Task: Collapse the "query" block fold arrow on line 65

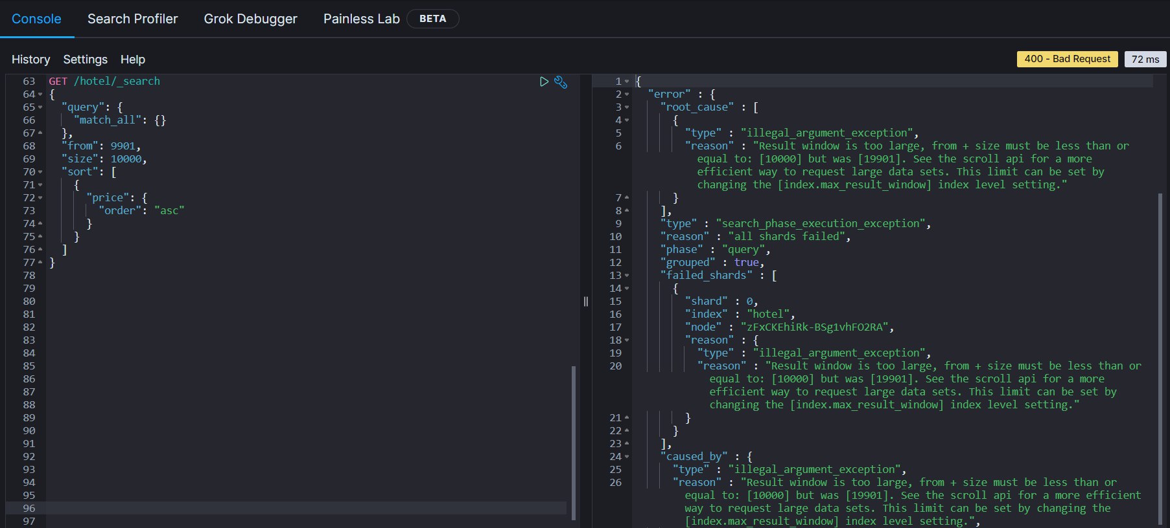Action: 40,107
